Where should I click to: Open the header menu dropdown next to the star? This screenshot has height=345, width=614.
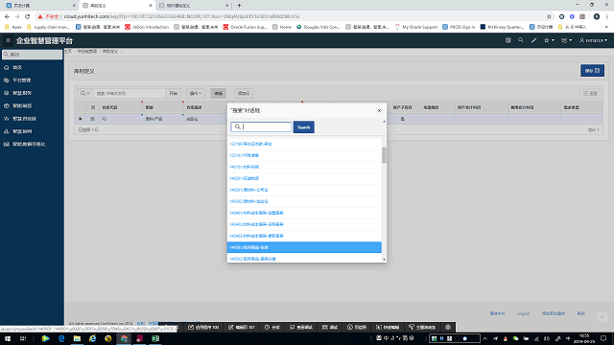(567, 40)
